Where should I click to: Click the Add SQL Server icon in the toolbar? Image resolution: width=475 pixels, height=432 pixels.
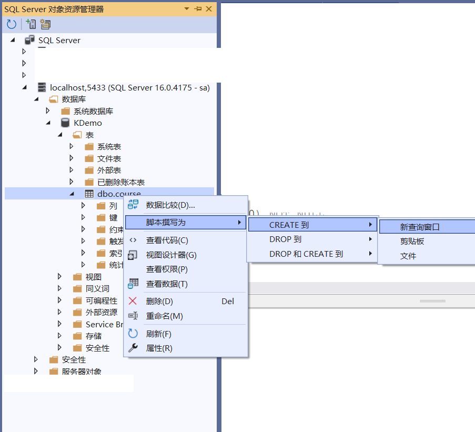[x=30, y=24]
